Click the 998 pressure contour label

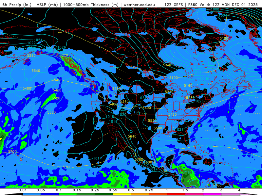point(245,60)
